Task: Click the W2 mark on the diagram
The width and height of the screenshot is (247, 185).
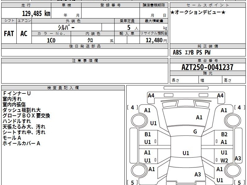Action: point(224,160)
